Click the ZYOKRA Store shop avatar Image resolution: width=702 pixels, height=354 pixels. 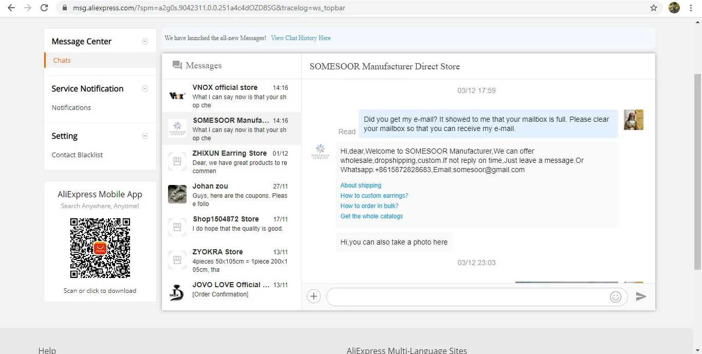pyautogui.click(x=177, y=260)
